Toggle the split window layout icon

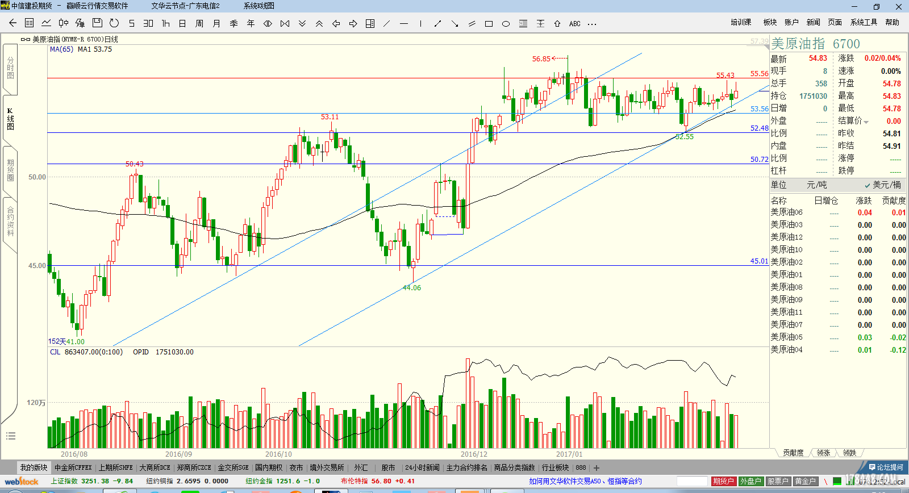click(370, 23)
